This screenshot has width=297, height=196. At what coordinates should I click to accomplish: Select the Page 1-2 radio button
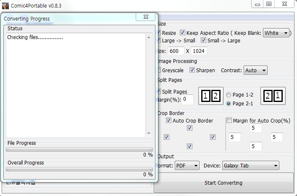[x=229, y=95]
